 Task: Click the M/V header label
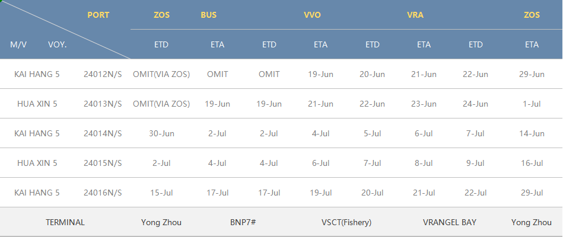[18, 45]
